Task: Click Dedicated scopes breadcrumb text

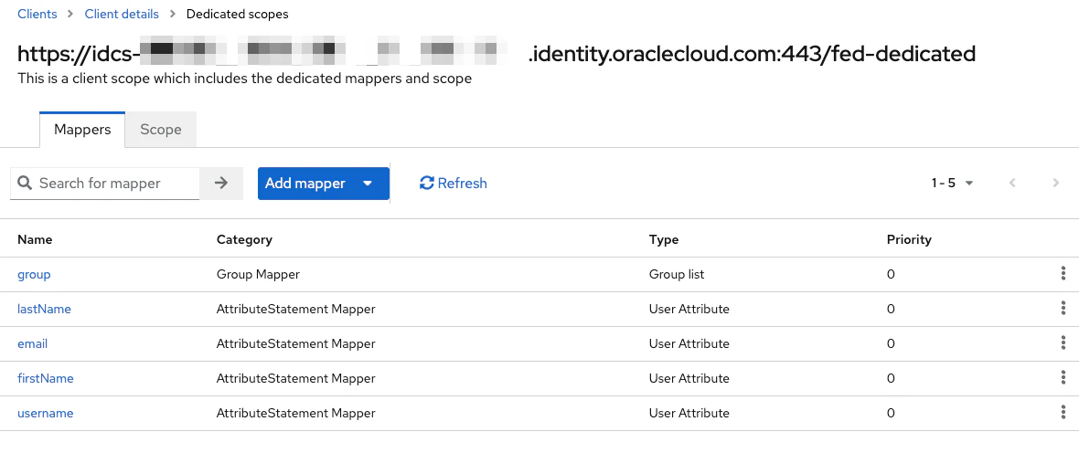Action: point(238,14)
